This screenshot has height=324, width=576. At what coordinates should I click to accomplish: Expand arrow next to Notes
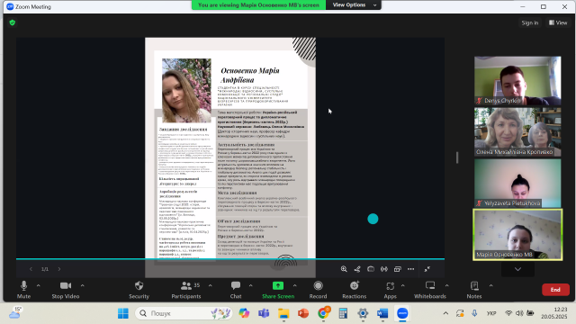[490, 285]
